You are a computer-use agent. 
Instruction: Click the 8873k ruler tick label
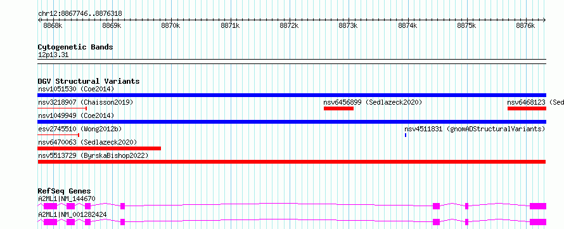coord(348,26)
